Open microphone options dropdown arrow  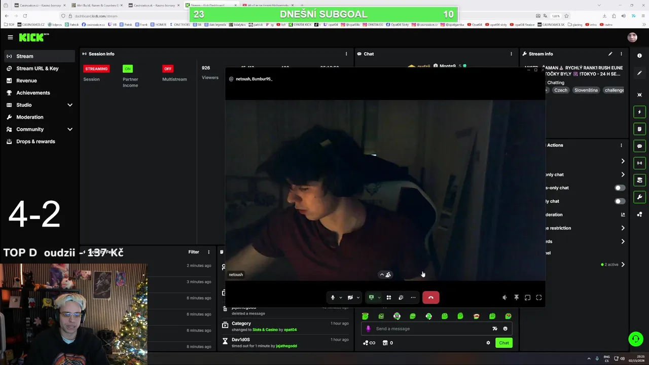[340, 298]
